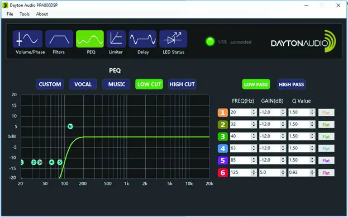
Task: Open the File menu
Action: coord(9,14)
